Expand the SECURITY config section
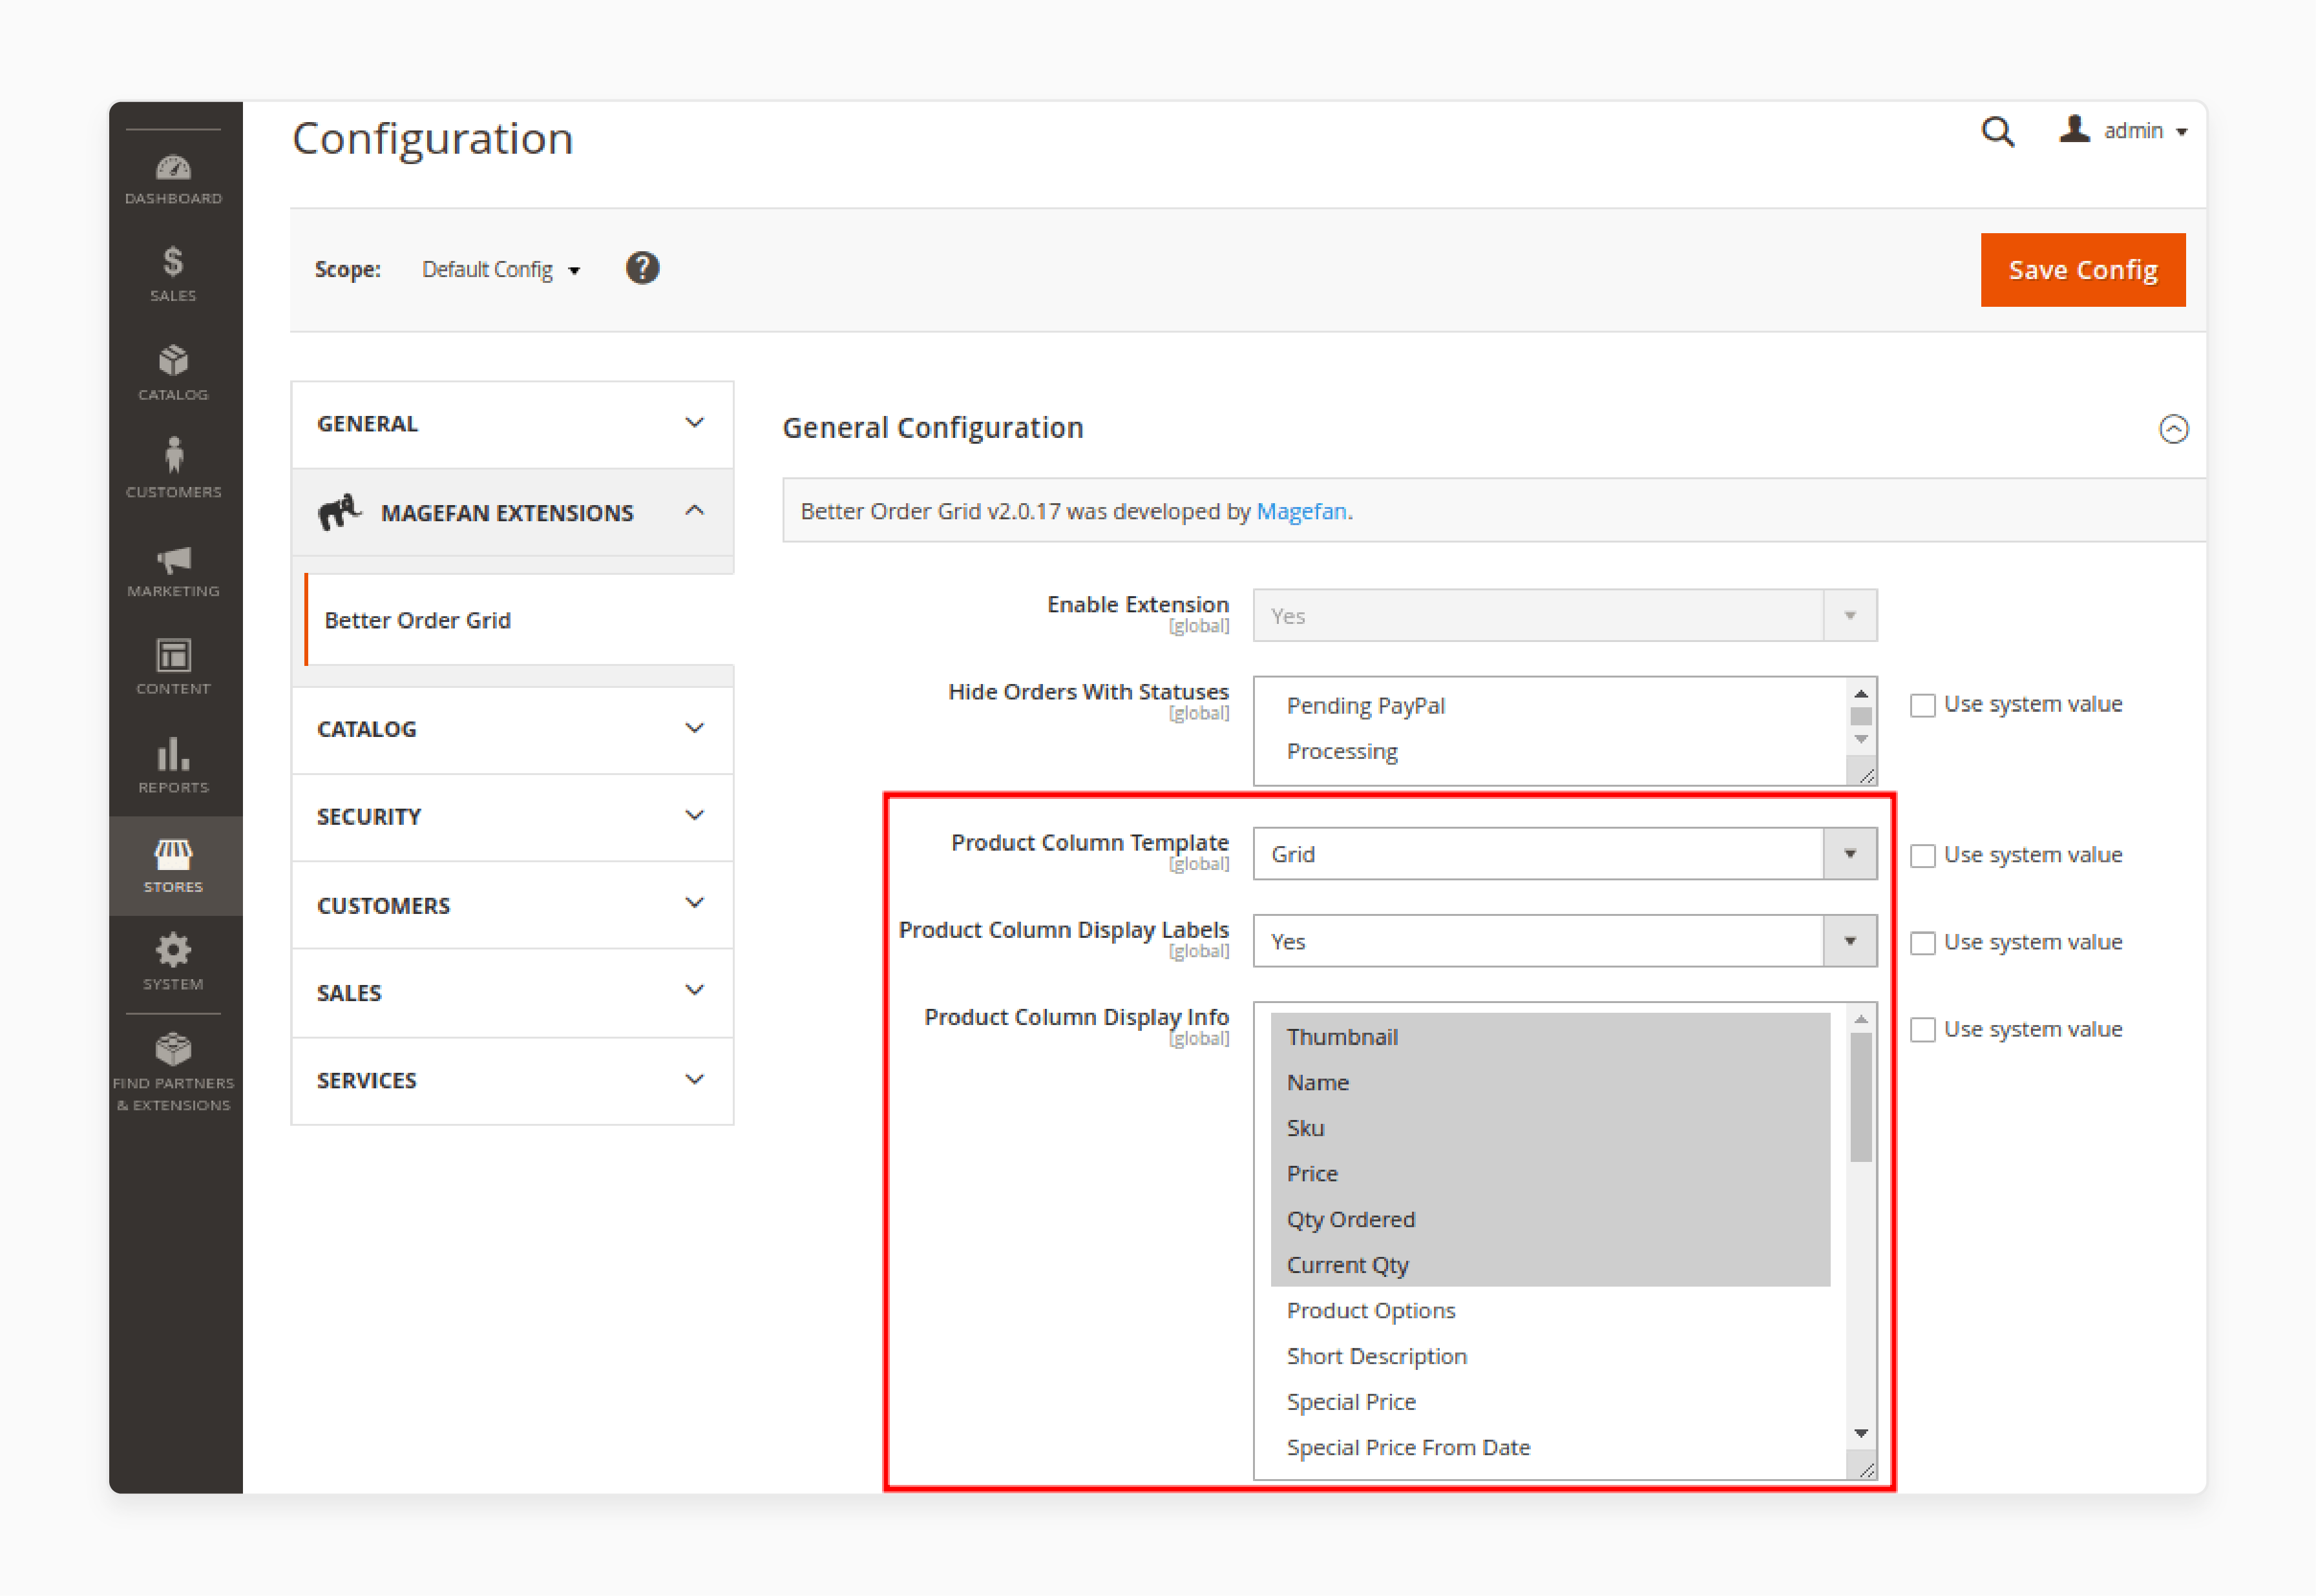 coord(511,817)
